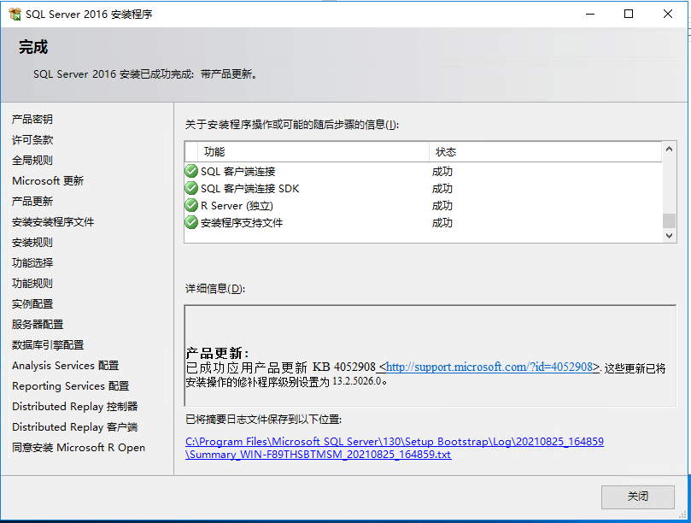This screenshot has height=523, width=691.
Task: Click the 同意安装 Microsoft R Open step
Action: pos(79,447)
